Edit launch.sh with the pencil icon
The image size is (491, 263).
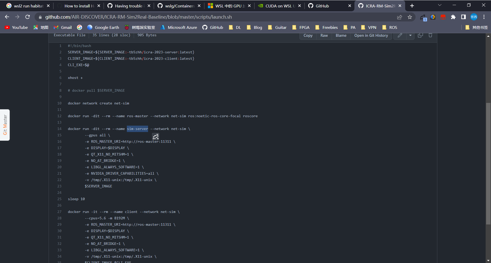(x=400, y=35)
